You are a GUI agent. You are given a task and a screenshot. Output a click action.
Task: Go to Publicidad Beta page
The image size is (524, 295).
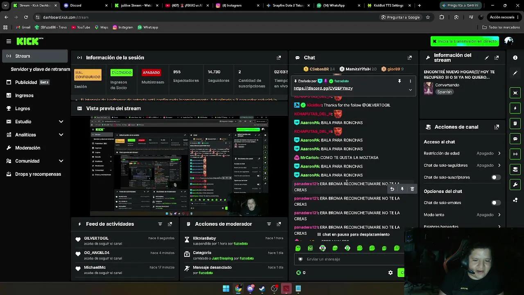(35, 82)
